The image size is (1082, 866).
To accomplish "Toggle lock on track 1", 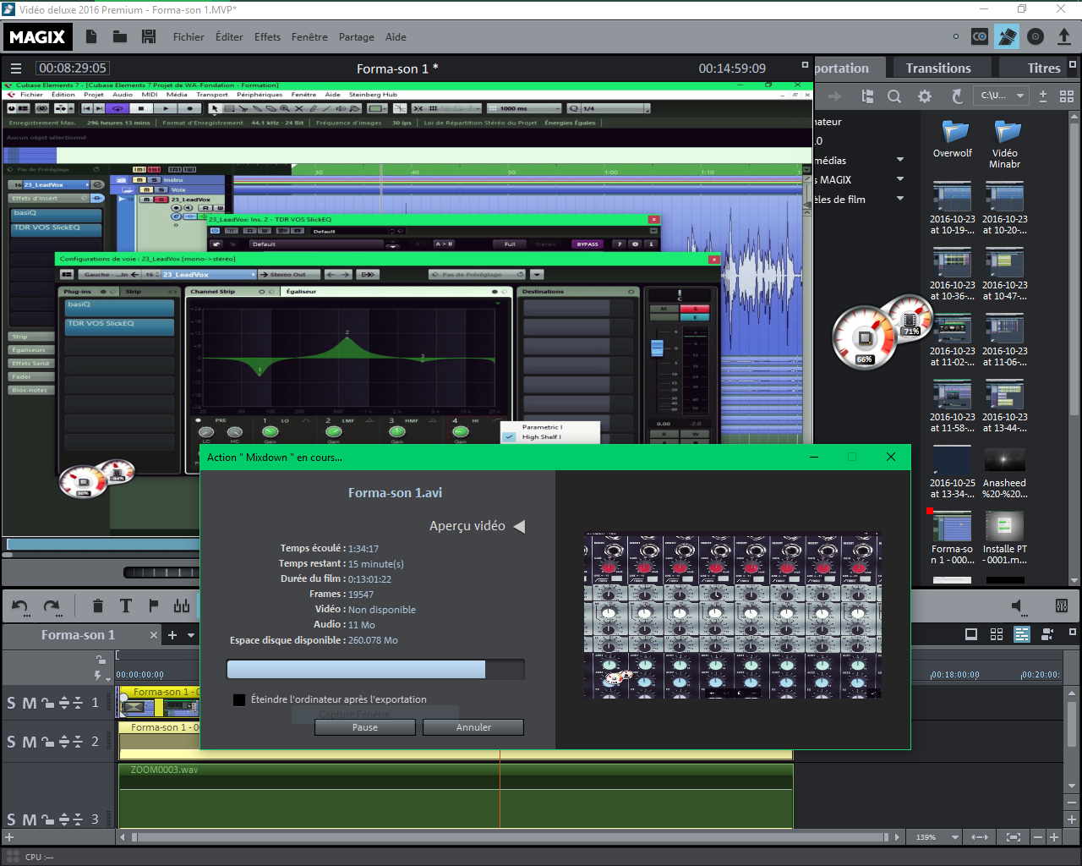I will tap(47, 703).
